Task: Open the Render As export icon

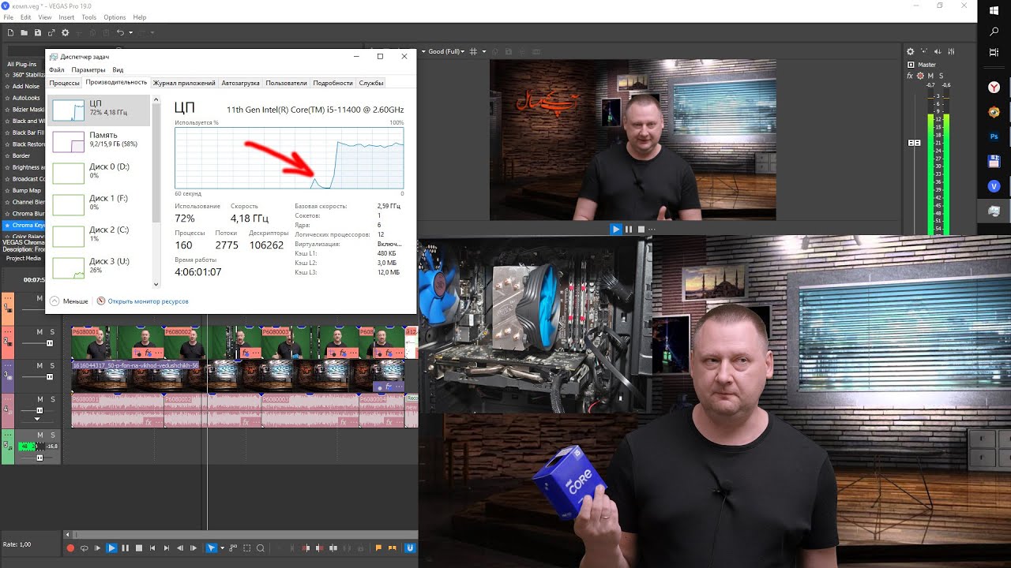Action: point(51,32)
